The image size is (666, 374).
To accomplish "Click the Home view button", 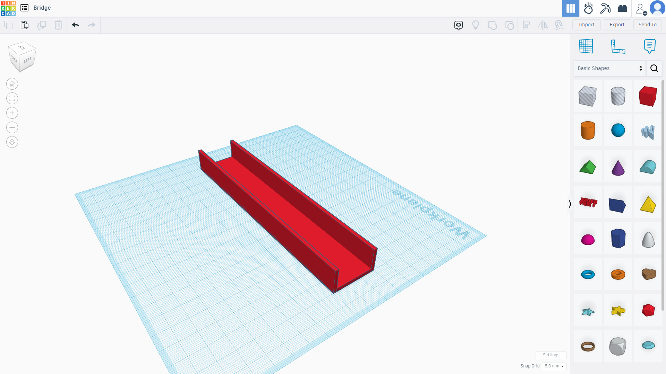I will click(12, 84).
